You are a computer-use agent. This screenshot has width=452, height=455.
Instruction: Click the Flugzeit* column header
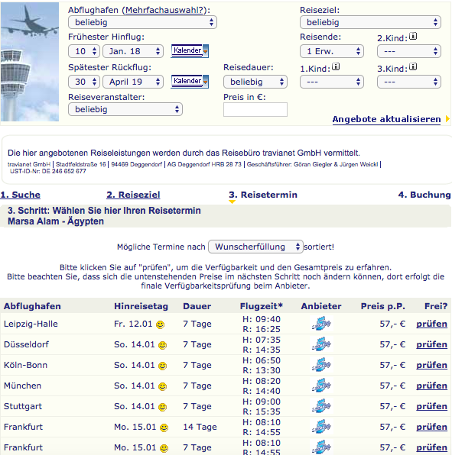(x=262, y=306)
